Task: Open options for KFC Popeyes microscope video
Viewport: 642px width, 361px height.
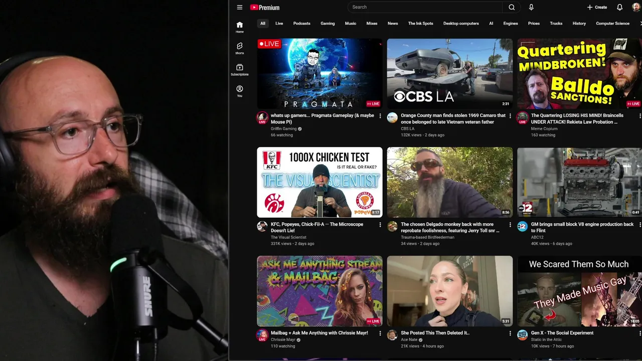Action: pos(380,225)
